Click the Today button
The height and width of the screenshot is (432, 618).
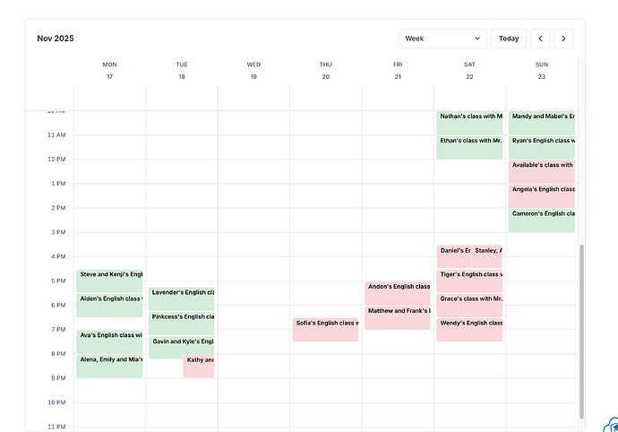(x=509, y=39)
